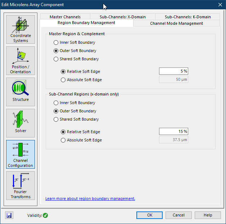Select Shared Soft Boundary for Master Region

pos(76,59)
